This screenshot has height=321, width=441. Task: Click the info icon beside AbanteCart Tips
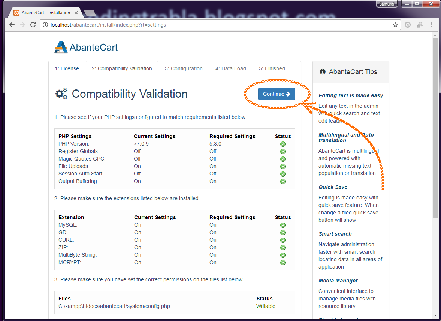tap(323, 71)
